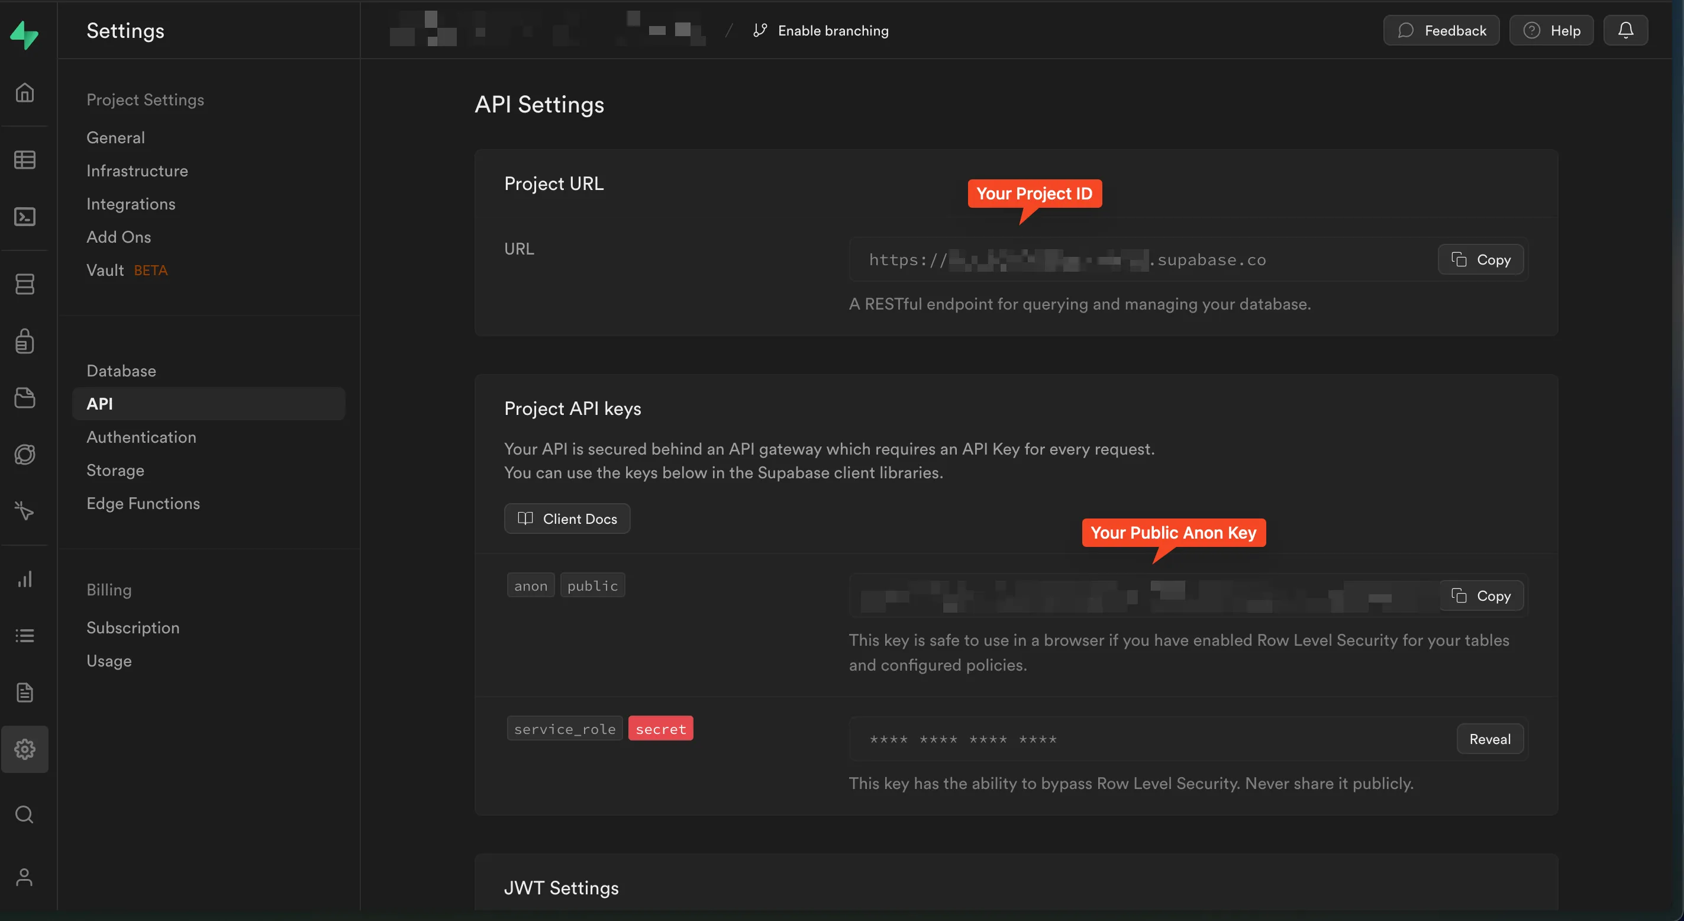Open Authentication settings in the menu
The image size is (1684, 921).
(141, 437)
